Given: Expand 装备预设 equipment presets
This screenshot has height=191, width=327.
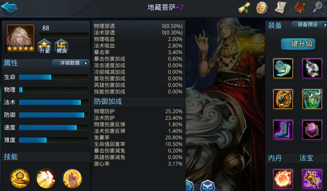Looking at the screenshot, I should [309, 25].
